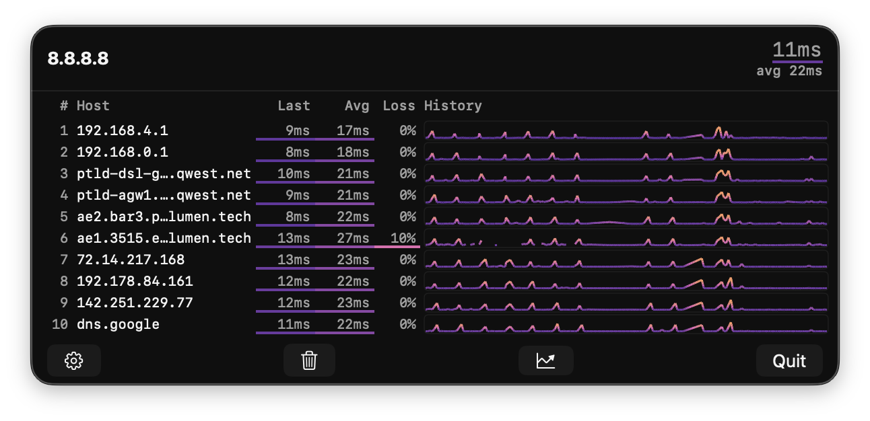Select hop 1 row 192.168.4.1

point(123,130)
